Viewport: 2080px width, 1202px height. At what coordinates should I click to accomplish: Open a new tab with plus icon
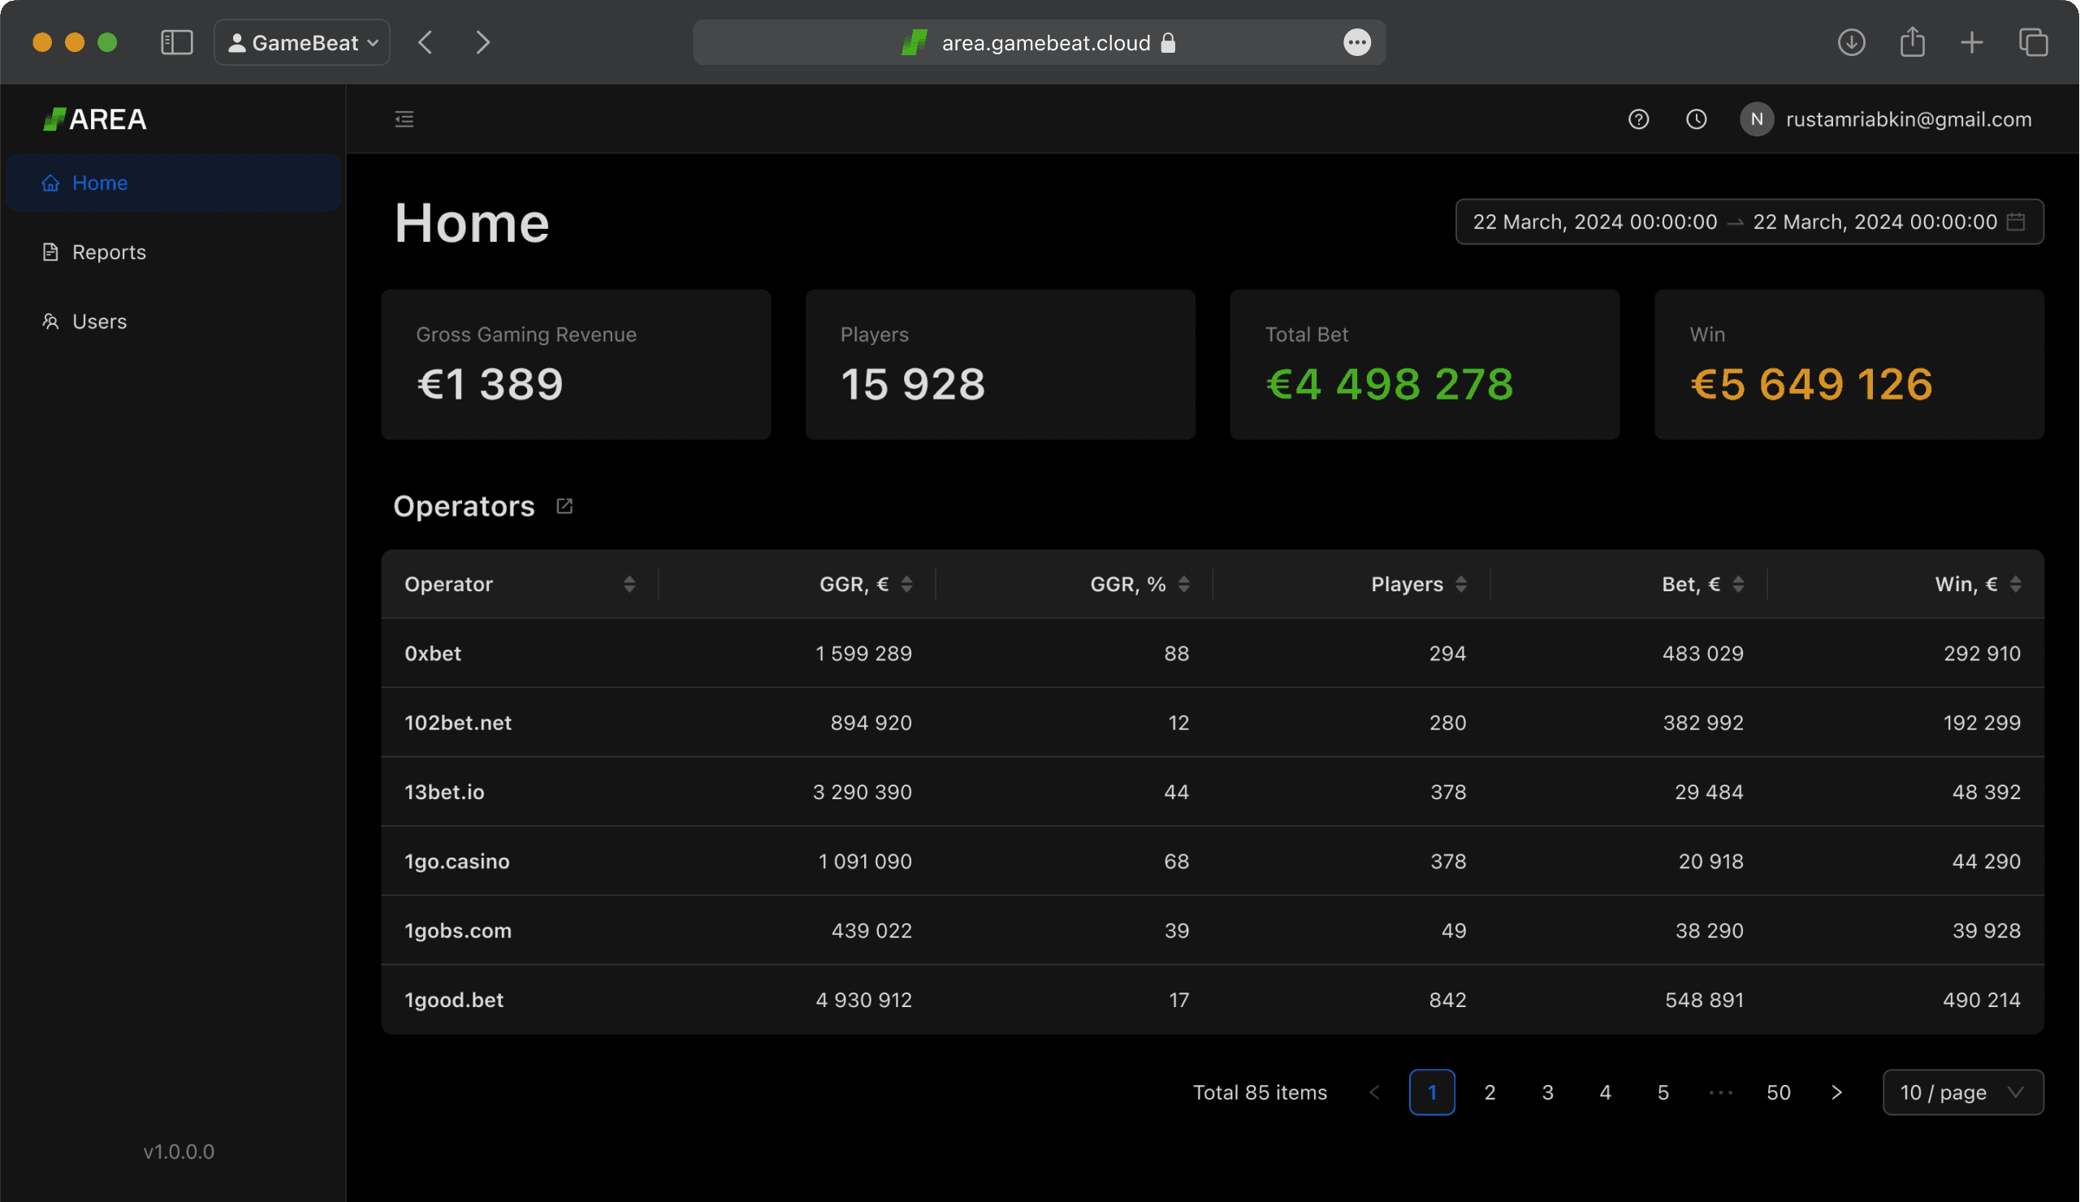1972,42
